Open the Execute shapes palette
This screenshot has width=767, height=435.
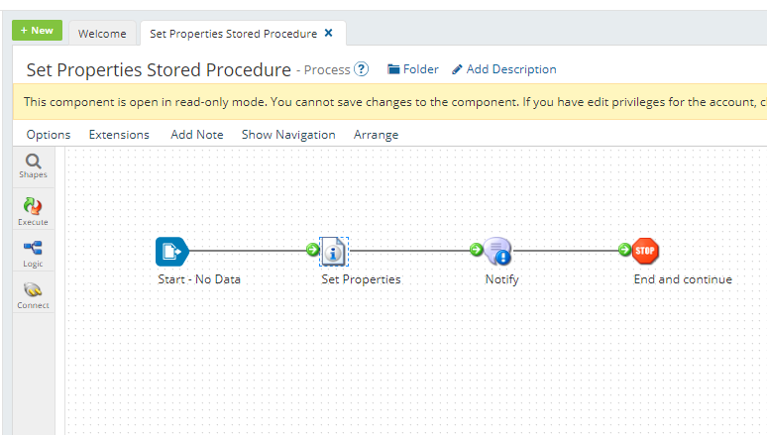tap(33, 210)
